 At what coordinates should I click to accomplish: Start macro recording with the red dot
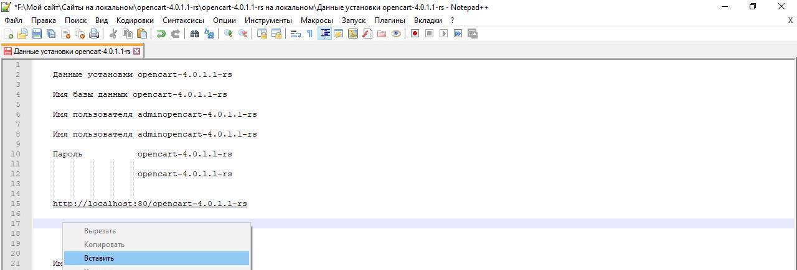coord(415,34)
